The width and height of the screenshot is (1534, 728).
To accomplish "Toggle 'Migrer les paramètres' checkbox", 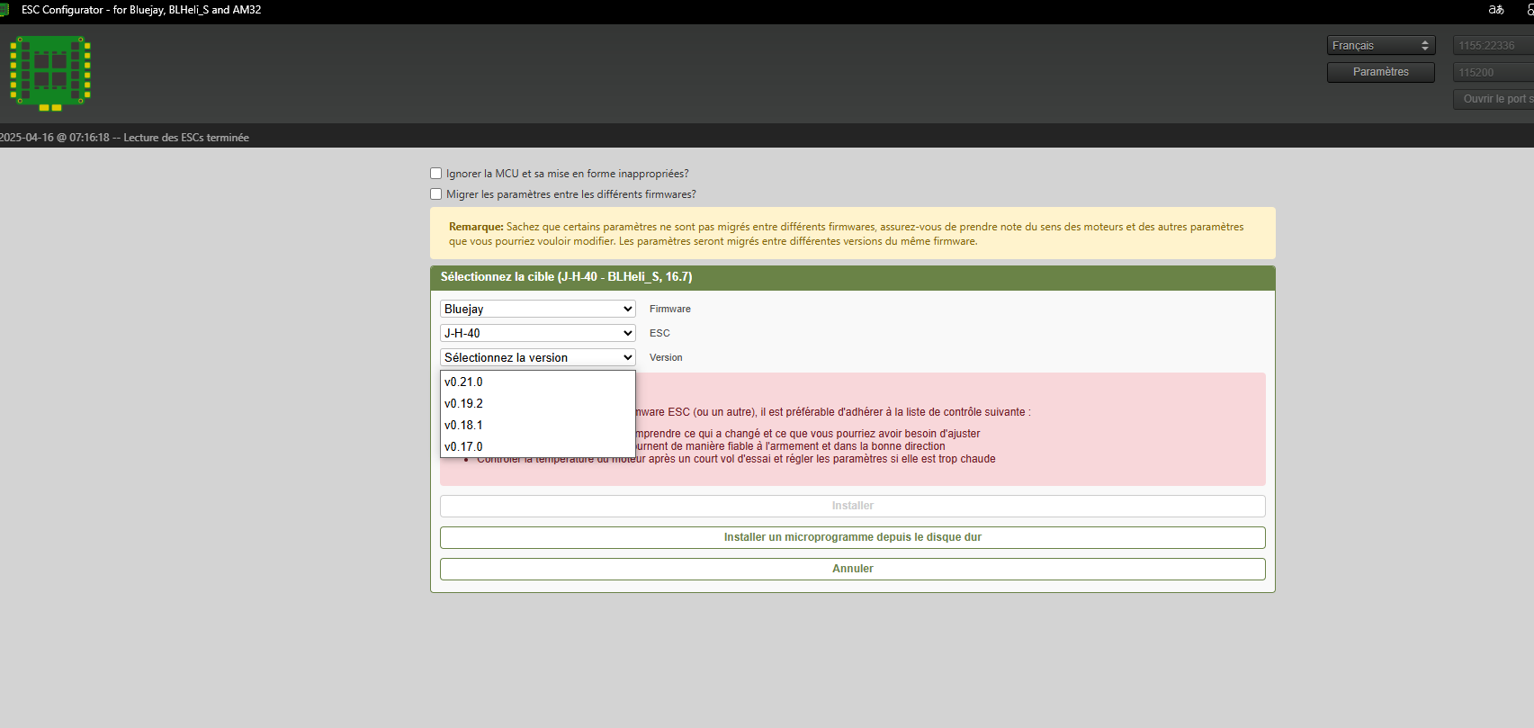I will point(436,194).
